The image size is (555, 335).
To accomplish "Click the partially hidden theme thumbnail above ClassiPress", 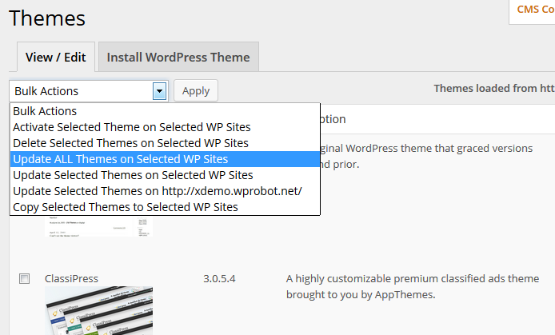I will (x=98, y=226).
